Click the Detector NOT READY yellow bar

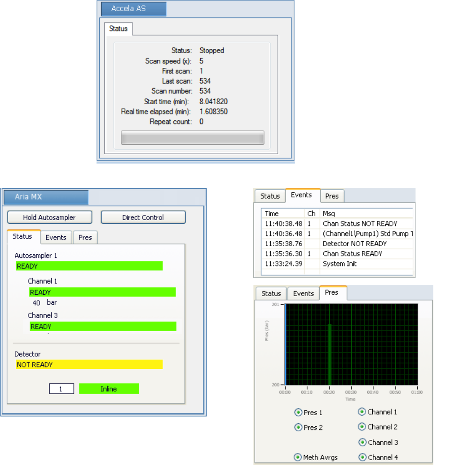point(89,364)
